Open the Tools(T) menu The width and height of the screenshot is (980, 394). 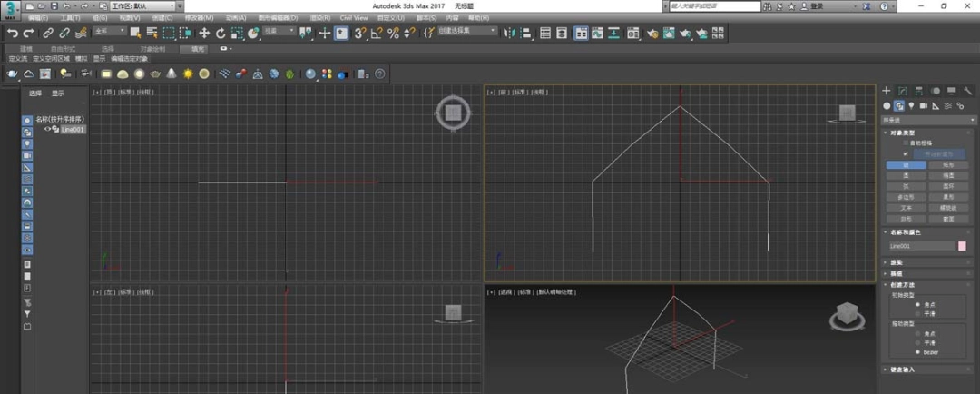click(x=71, y=18)
